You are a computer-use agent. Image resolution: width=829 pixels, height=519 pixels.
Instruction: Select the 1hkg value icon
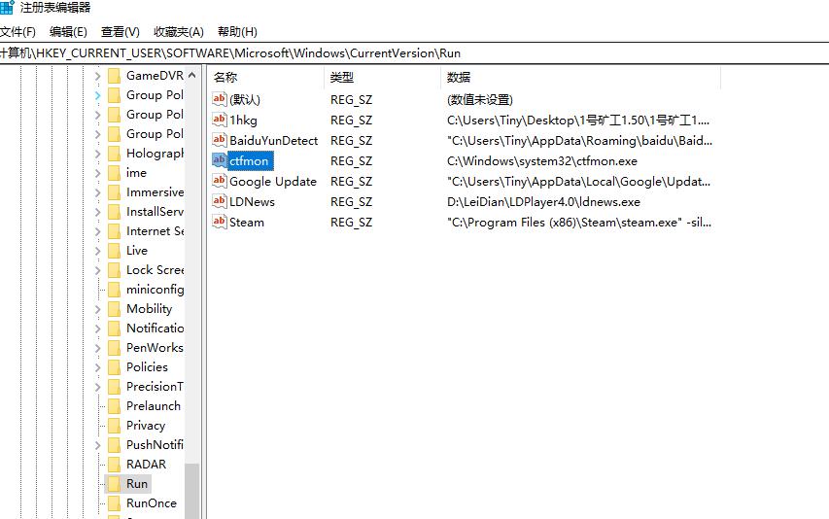[220, 119]
